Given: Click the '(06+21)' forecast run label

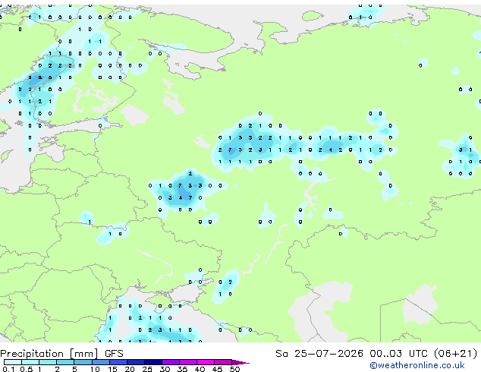Looking at the screenshot, I should pyautogui.click(x=456, y=354).
